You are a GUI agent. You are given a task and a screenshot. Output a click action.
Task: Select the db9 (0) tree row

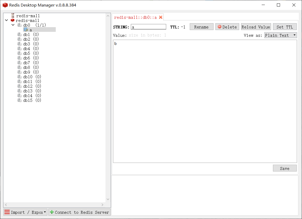coord(31,72)
